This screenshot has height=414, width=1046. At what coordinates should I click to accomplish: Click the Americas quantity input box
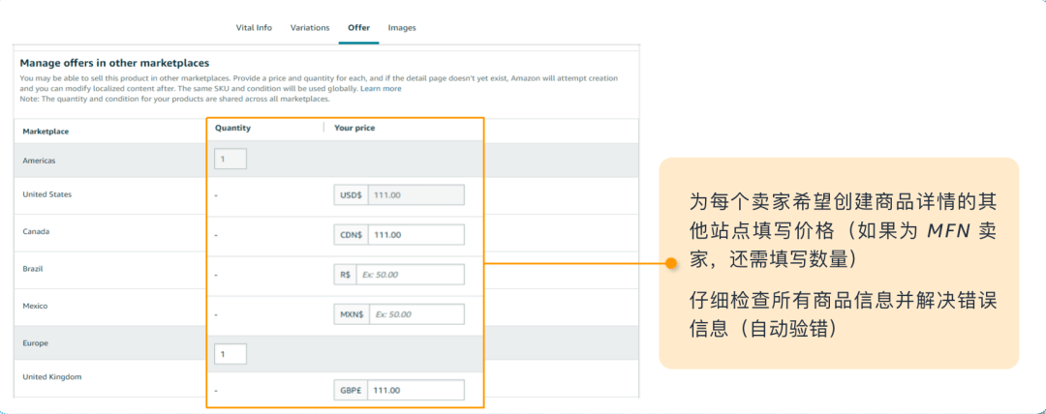[x=231, y=159]
